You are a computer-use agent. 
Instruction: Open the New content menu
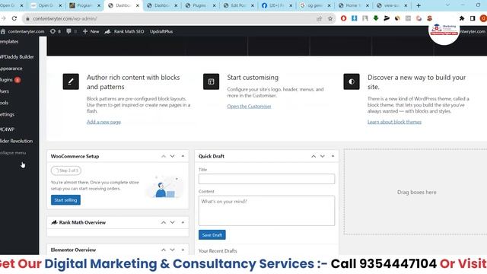coord(91,31)
